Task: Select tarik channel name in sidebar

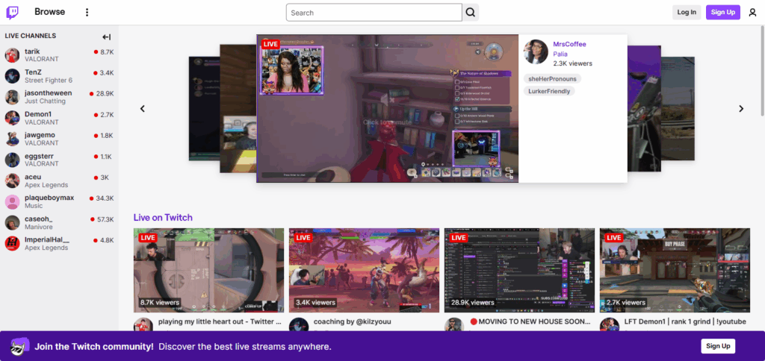Action: (32, 51)
